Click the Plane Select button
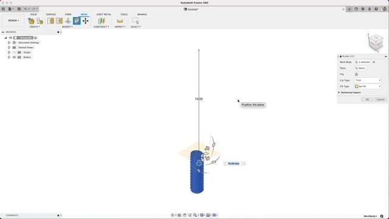Viewport: 389px width, 219px height. tap(360, 68)
